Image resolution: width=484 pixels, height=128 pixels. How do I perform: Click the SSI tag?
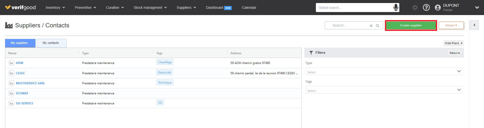coord(160,103)
